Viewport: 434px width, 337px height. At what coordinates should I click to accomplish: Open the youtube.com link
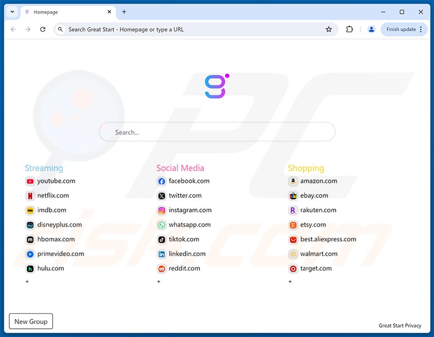pyautogui.click(x=56, y=181)
